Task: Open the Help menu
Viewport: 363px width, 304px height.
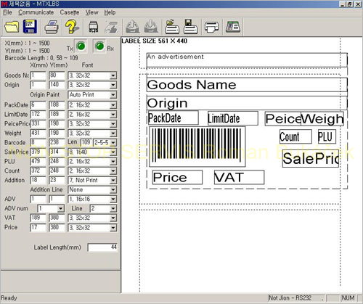Action: coord(110,12)
